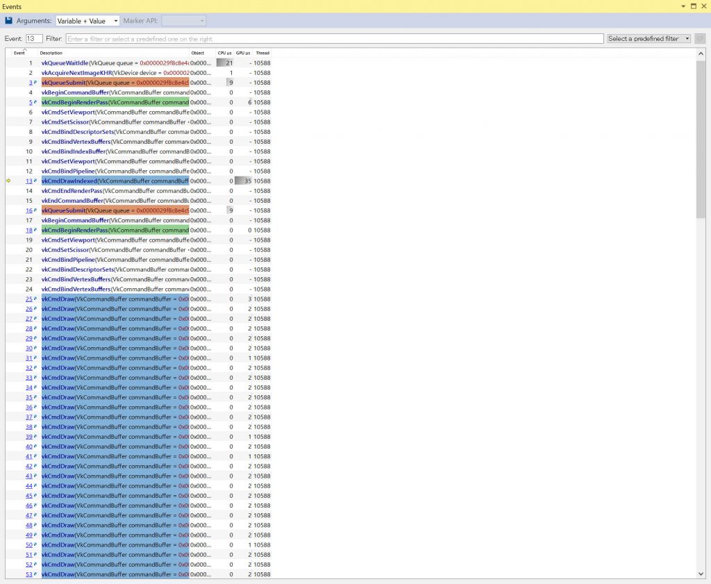
Task: Select the vkBeginCommandBuffer row, event 4
Action: pyautogui.click(x=138, y=92)
